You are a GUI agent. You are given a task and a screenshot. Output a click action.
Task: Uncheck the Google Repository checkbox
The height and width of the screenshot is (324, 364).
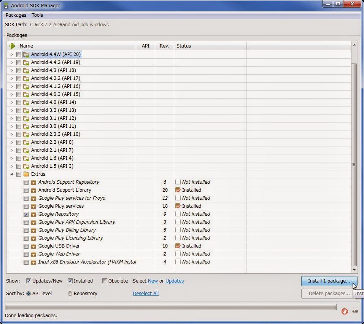[26, 214]
